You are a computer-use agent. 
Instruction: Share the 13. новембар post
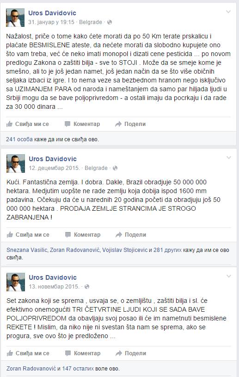point(131,353)
